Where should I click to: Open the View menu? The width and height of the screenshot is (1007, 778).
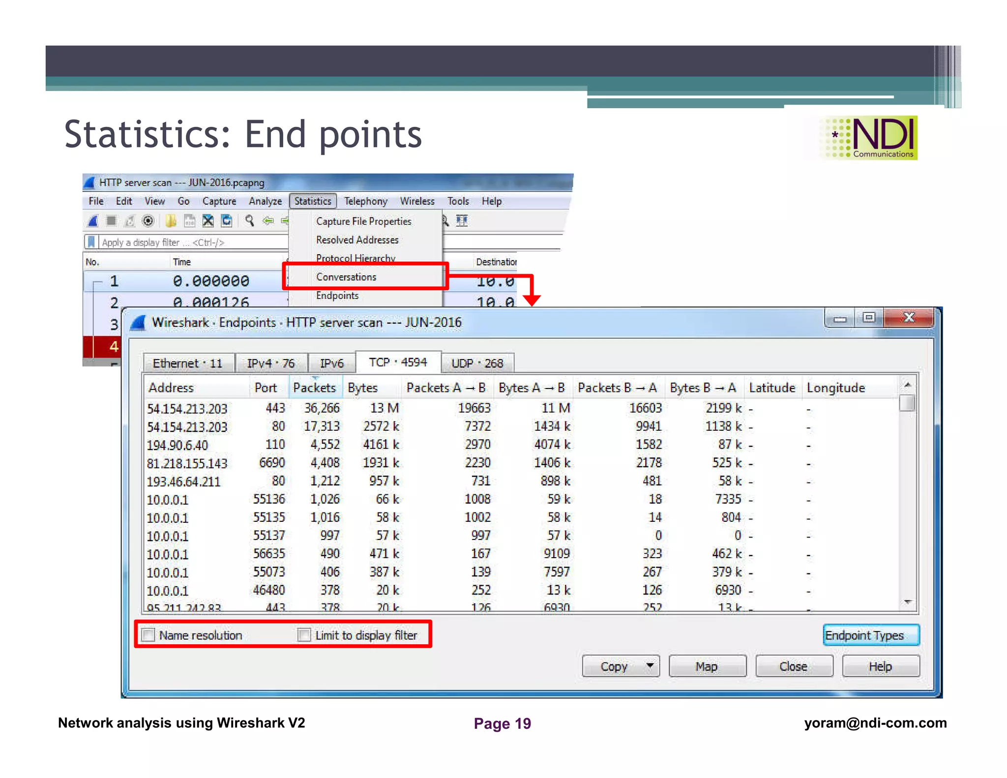pyautogui.click(x=154, y=201)
